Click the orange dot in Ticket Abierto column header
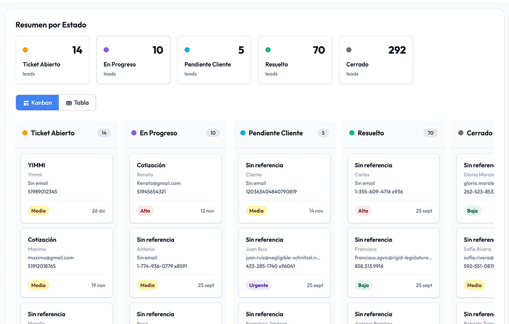The height and width of the screenshot is (324, 509). pyautogui.click(x=25, y=133)
